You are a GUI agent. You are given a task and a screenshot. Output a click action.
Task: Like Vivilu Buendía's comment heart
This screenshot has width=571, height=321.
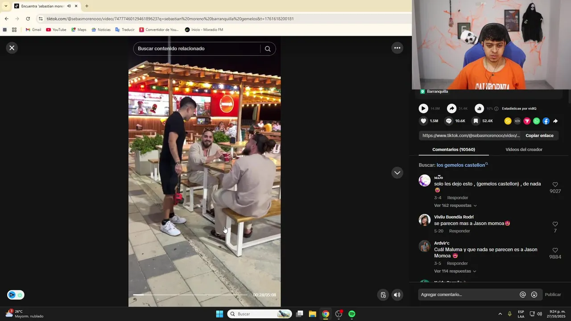[555, 224]
